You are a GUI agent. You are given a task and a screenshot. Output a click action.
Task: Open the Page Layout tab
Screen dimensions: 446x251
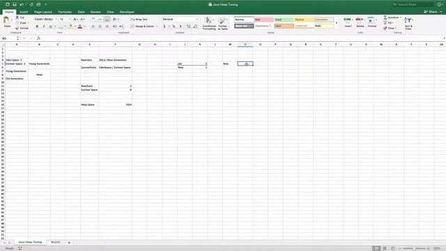pyautogui.click(x=43, y=12)
